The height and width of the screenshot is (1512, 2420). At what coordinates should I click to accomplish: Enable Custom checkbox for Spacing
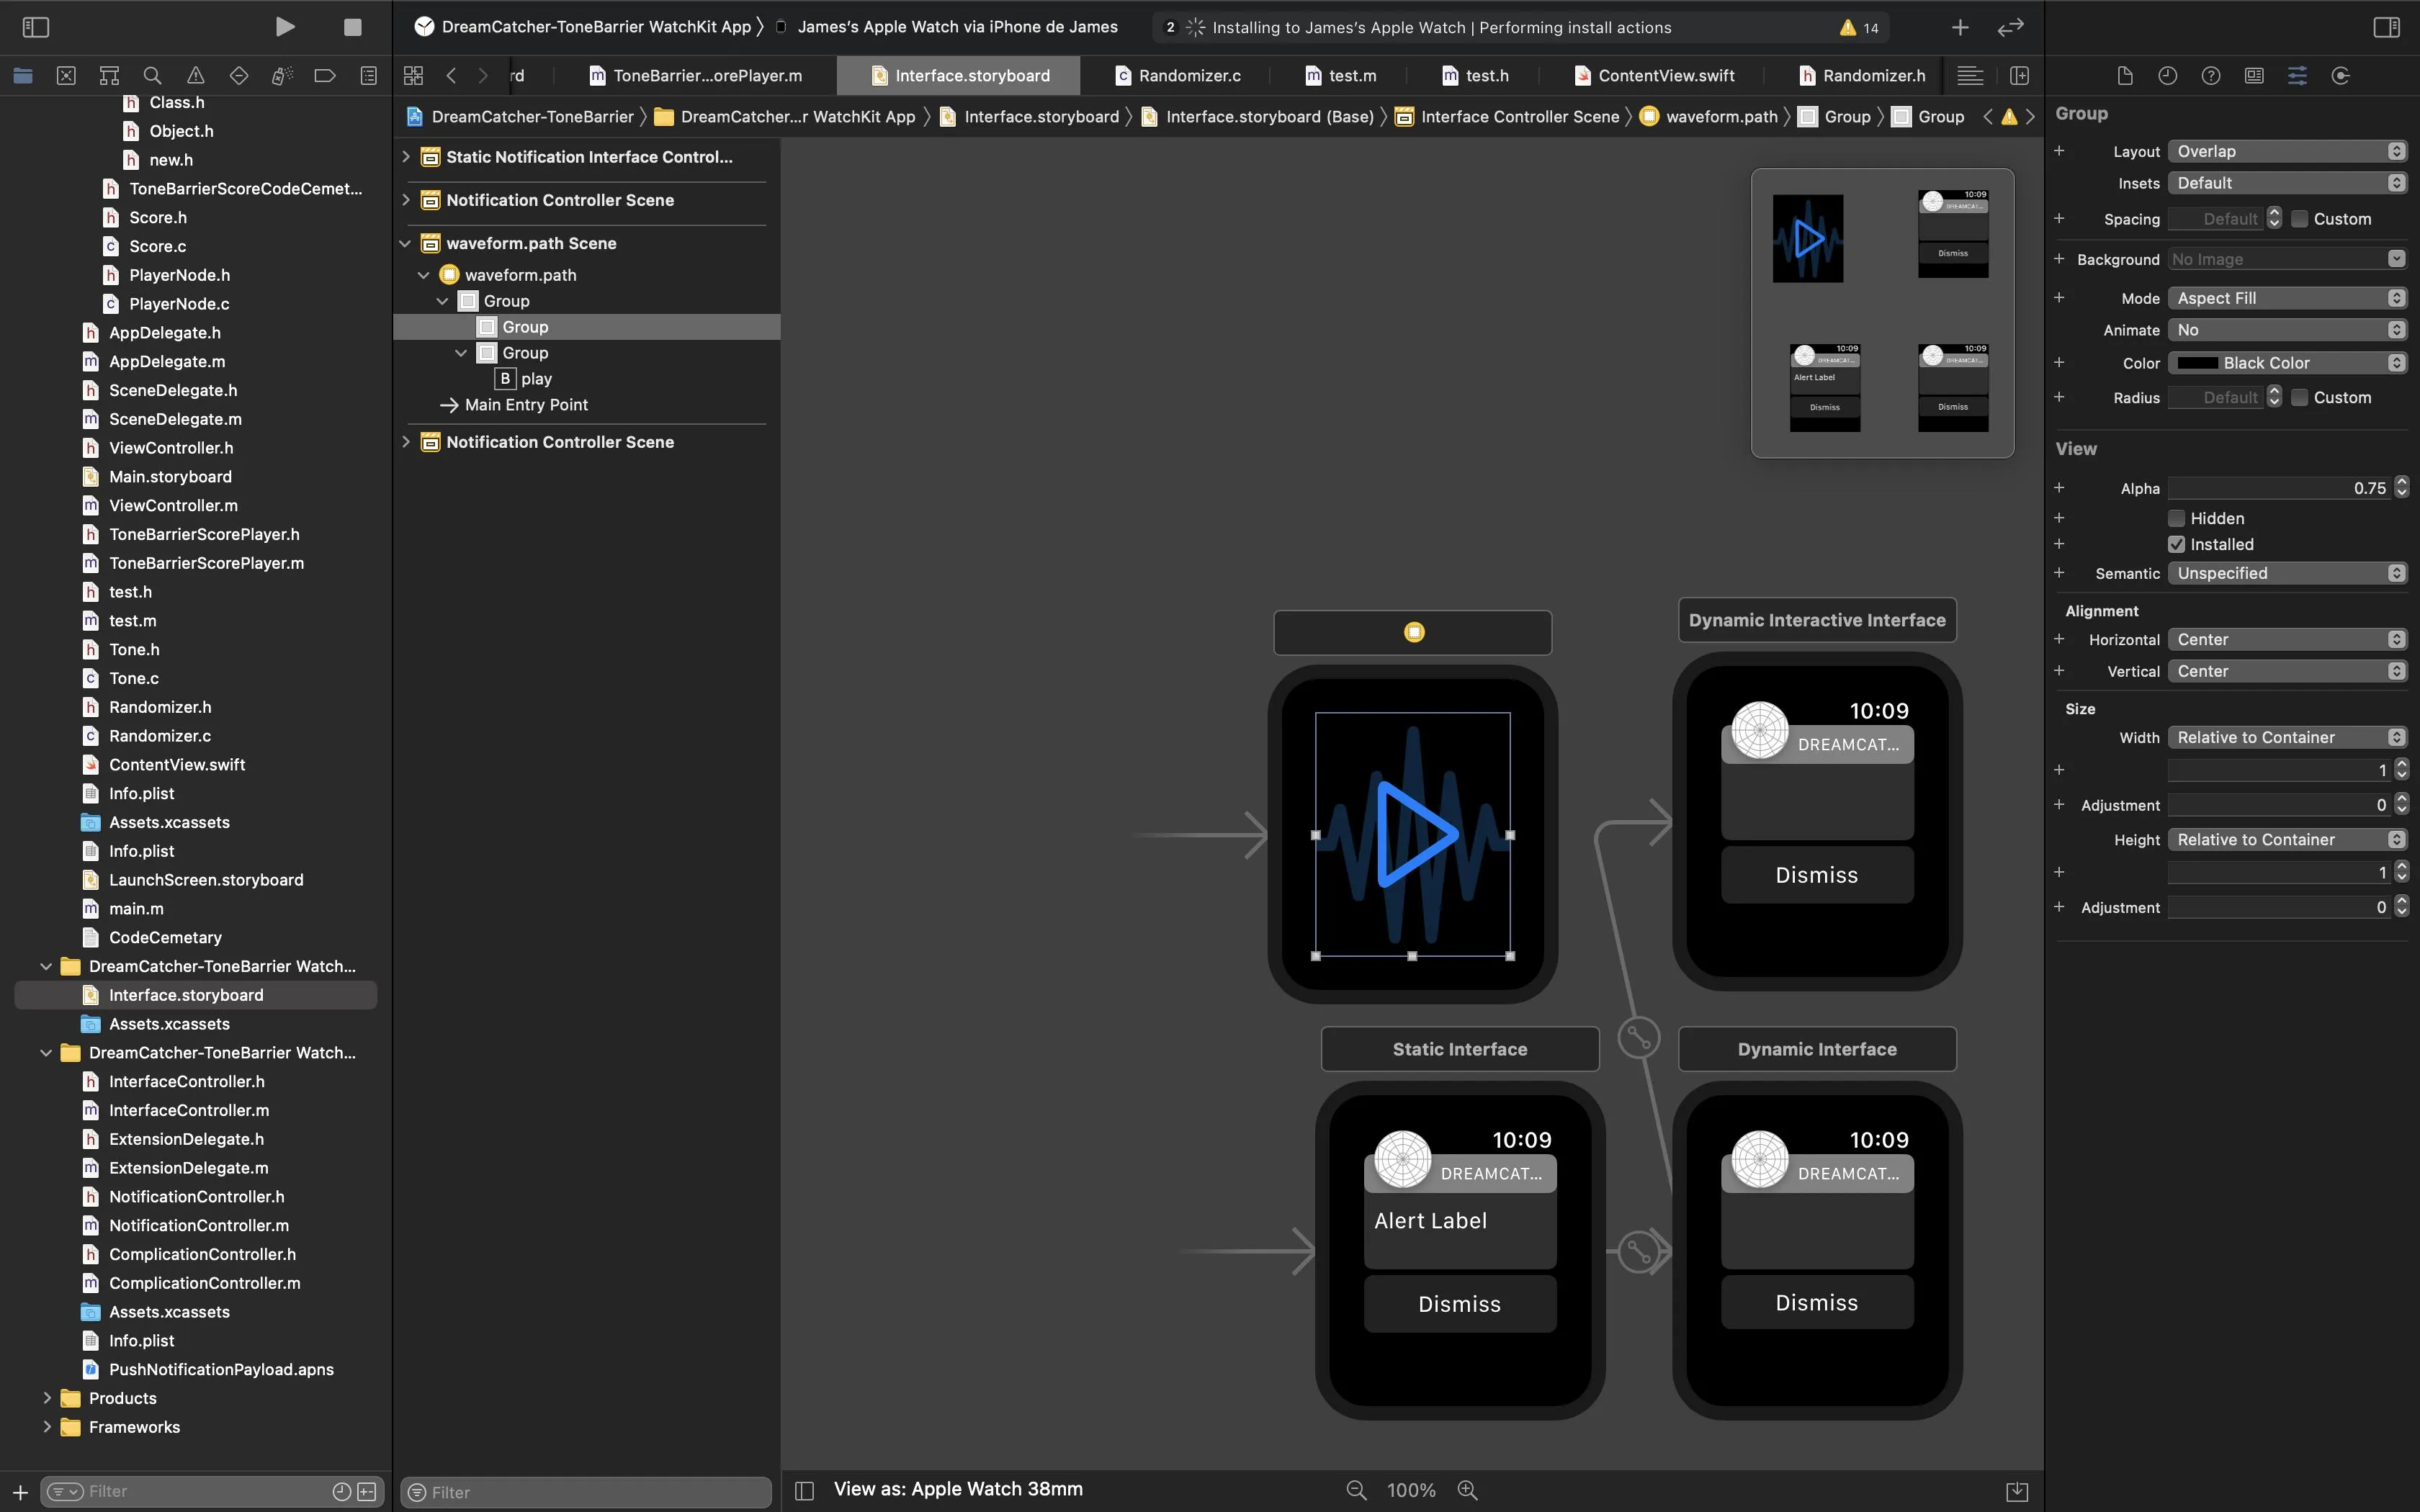pos(2299,219)
